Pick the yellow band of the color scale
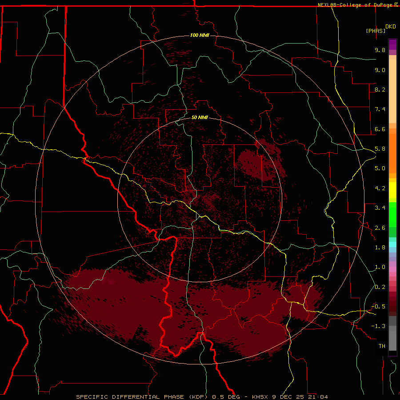 point(392,190)
